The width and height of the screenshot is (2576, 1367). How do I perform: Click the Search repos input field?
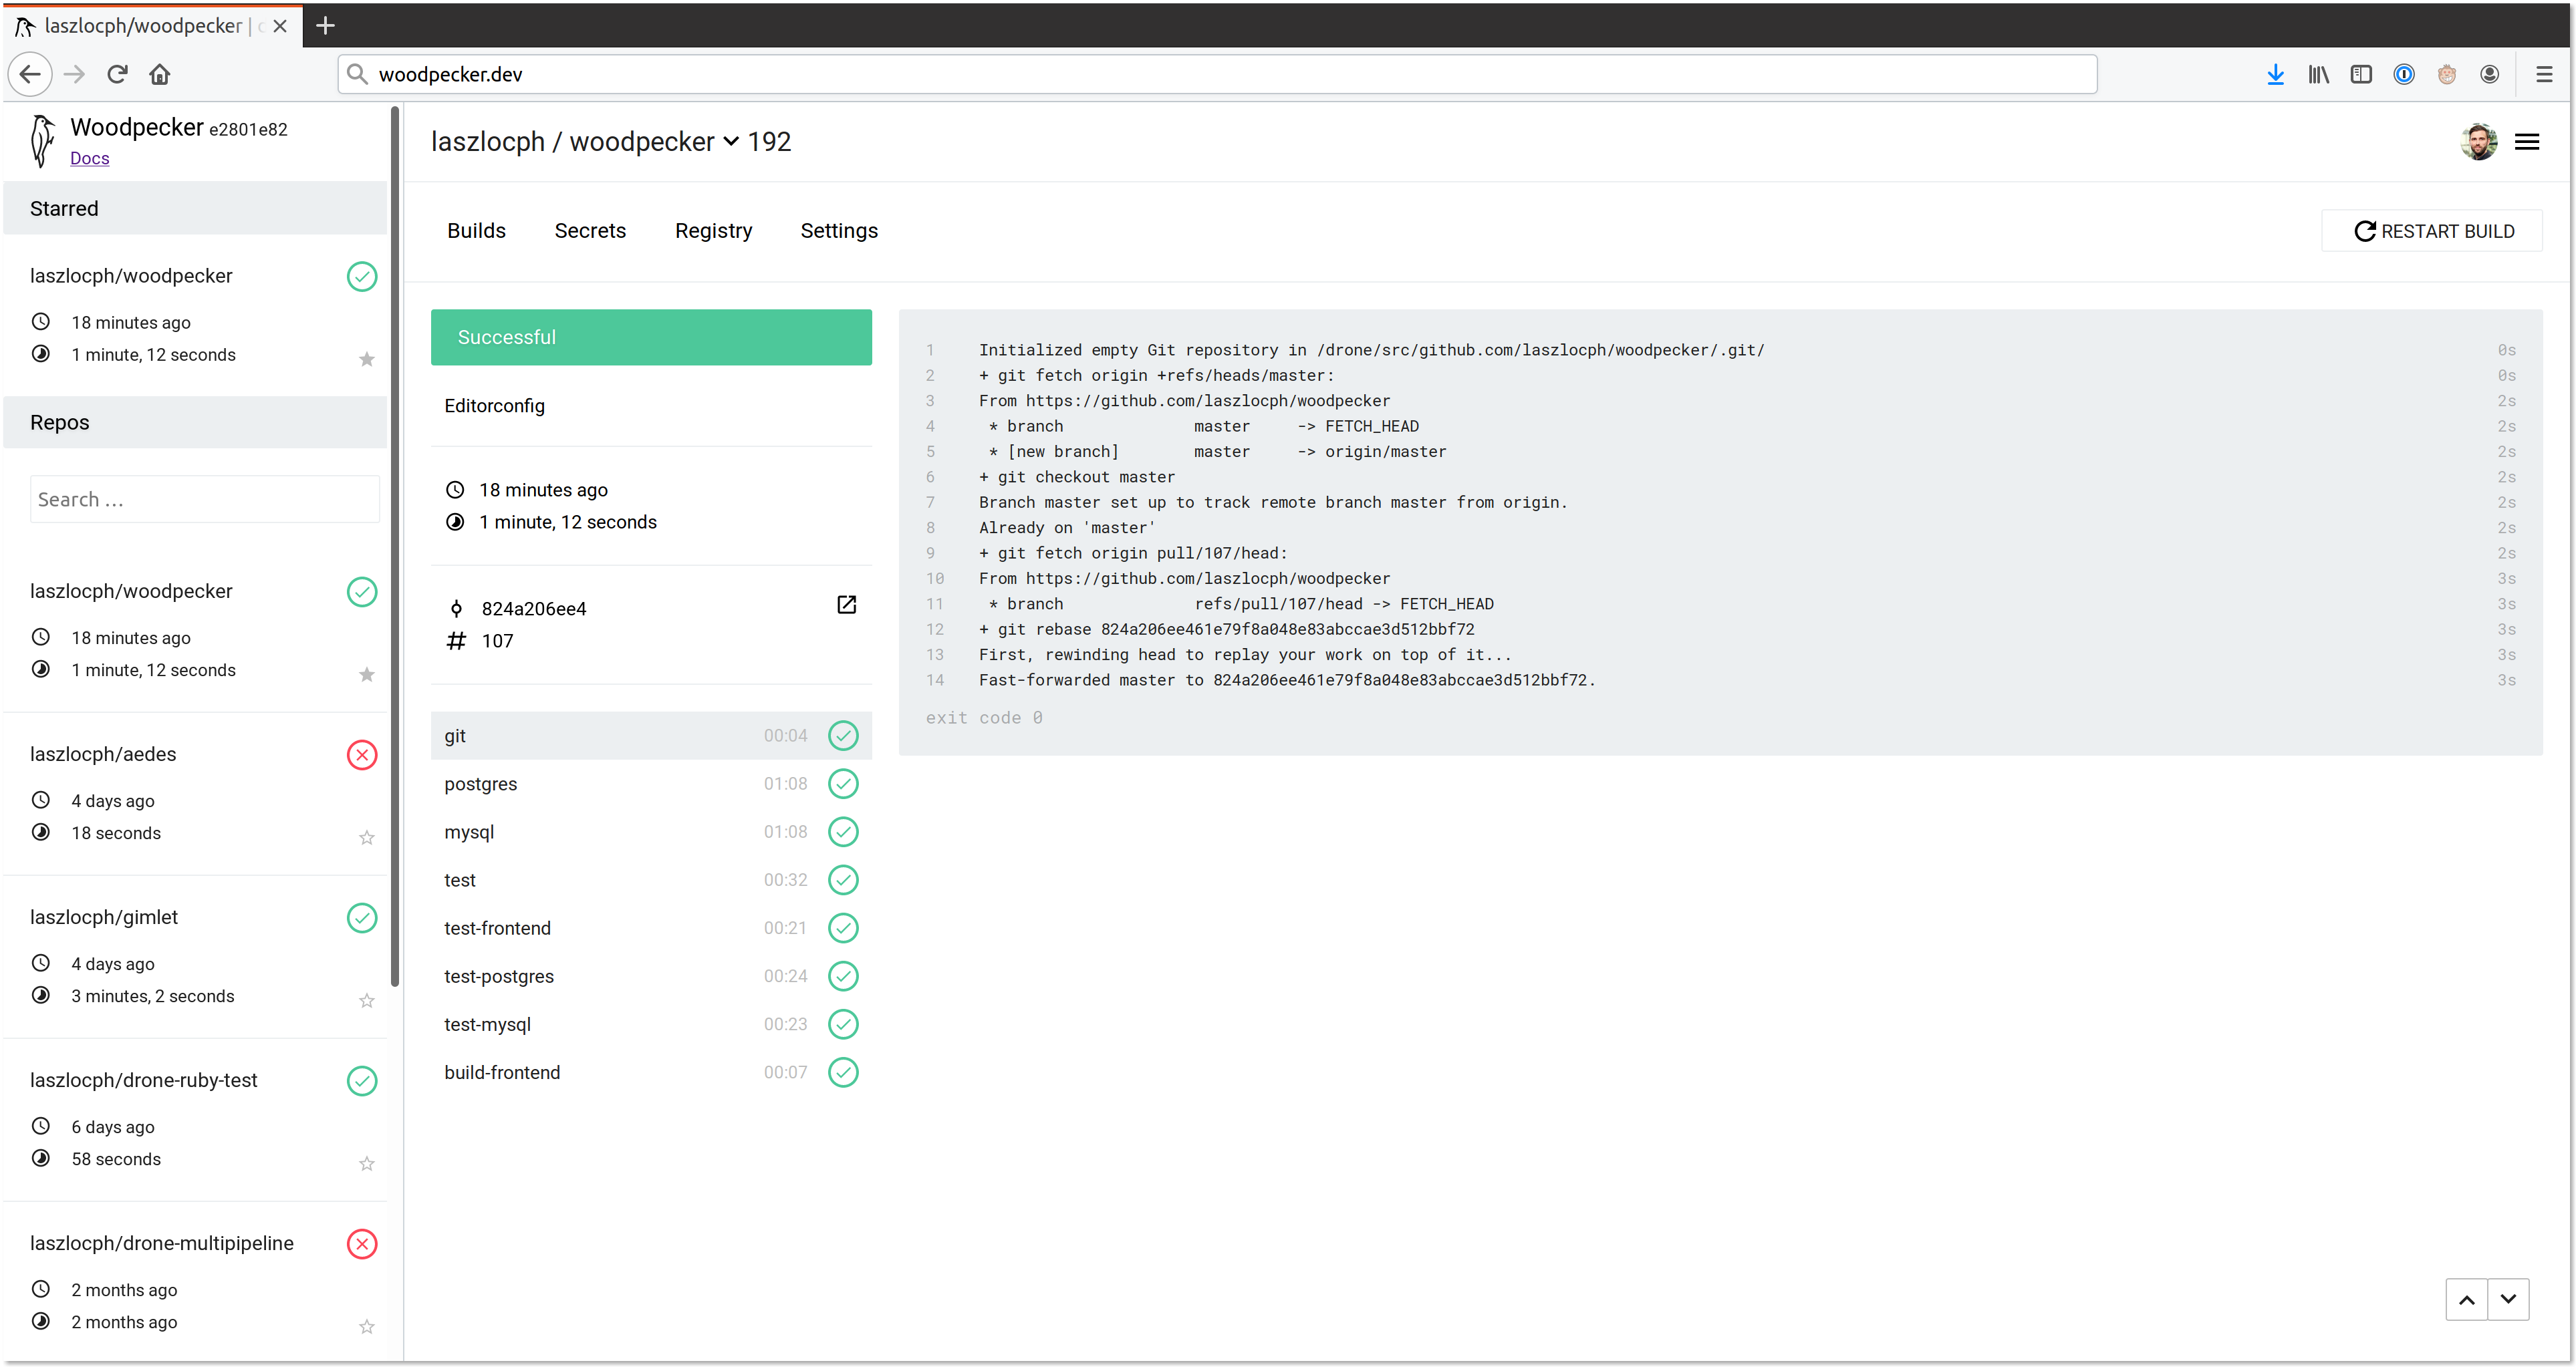[205, 498]
